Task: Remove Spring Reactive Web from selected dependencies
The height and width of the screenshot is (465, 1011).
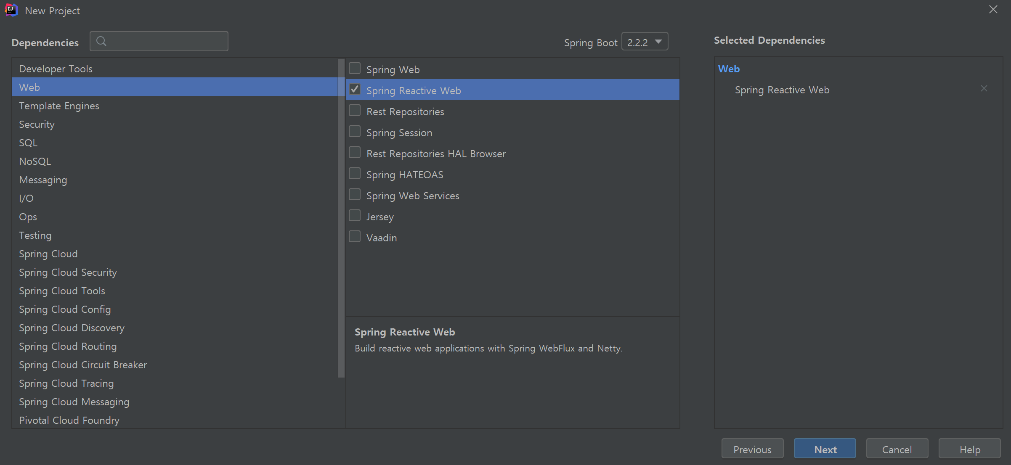Action: click(984, 89)
